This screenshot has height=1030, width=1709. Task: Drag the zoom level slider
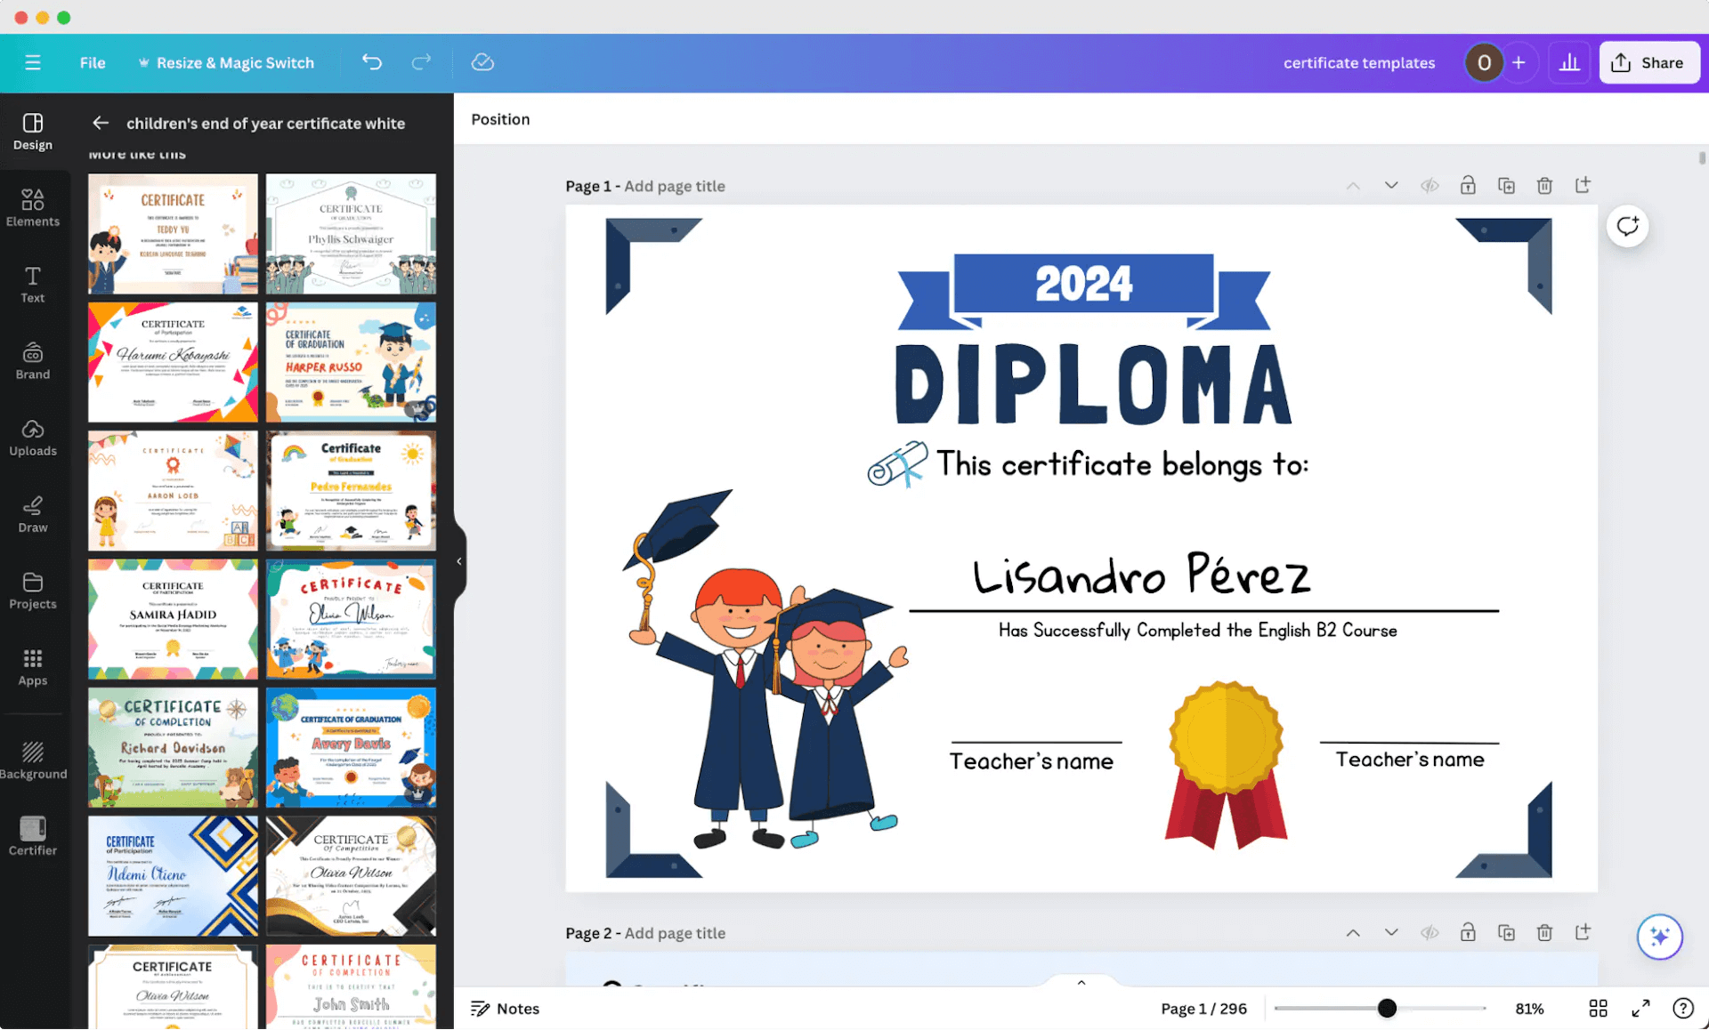1386,1008
